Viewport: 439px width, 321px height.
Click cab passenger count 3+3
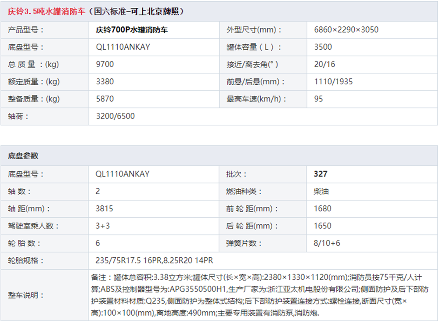(x=102, y=226)
